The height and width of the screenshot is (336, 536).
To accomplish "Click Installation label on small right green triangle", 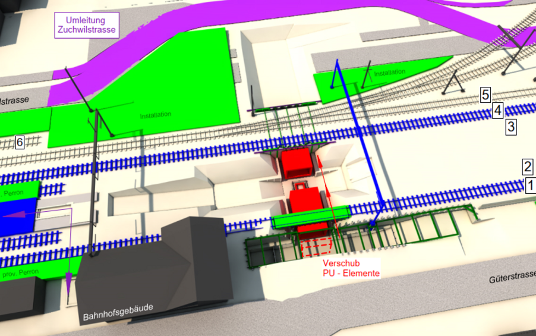I will [390, 73].
